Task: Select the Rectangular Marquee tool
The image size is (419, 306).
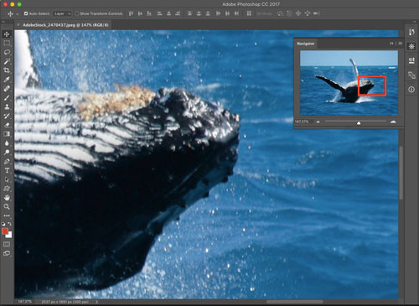Action: (7, 43)
